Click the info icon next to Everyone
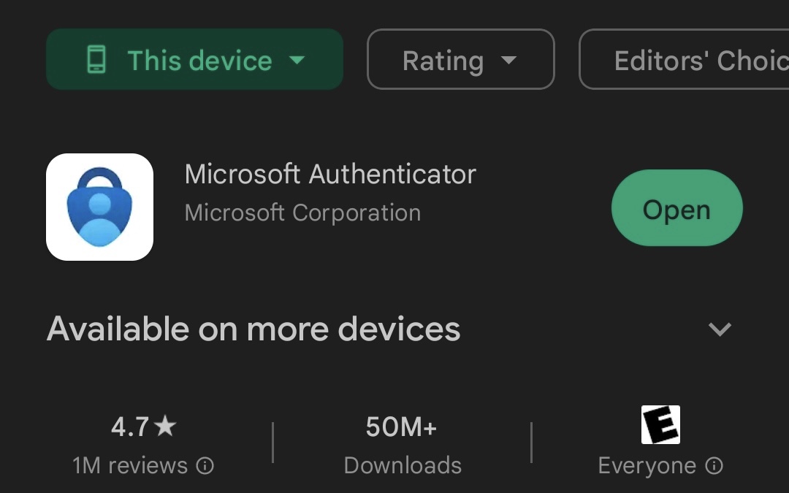The height and width of the screenshot is (493, 789). click(714, 465)
